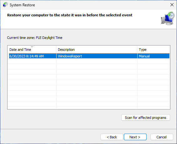177x144 pixels.
Task: Sort by the Description column header
Action: click(97, 50)
